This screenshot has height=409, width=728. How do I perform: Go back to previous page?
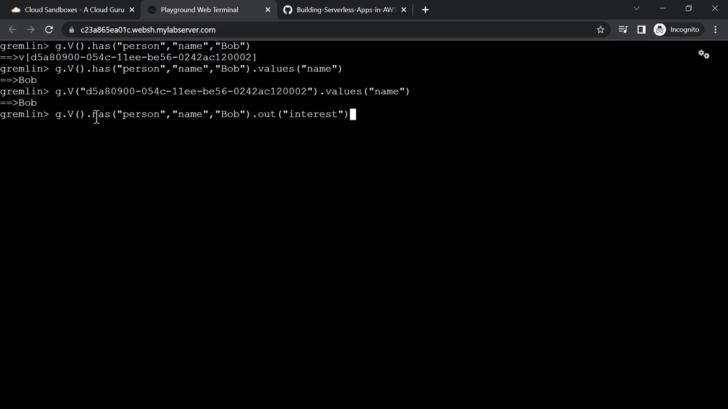13,30
